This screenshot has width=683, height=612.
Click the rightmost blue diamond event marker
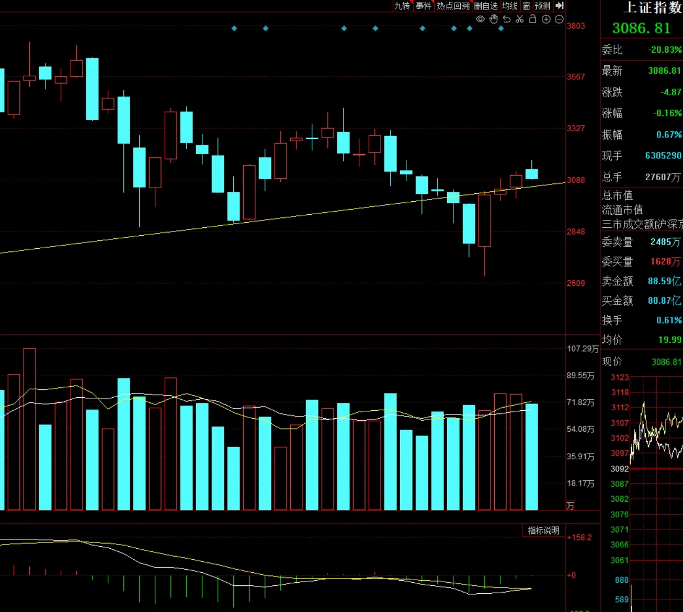(501, 28)
